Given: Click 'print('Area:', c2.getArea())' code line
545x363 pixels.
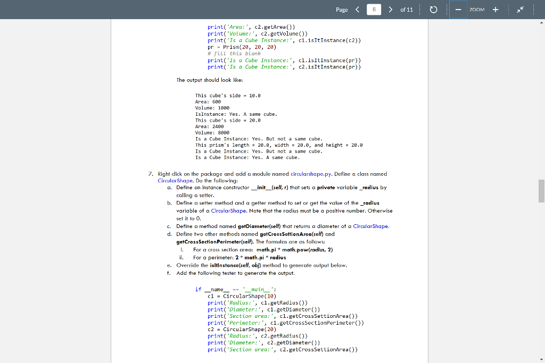Looking at the screenshot, I should coord(251,27).
